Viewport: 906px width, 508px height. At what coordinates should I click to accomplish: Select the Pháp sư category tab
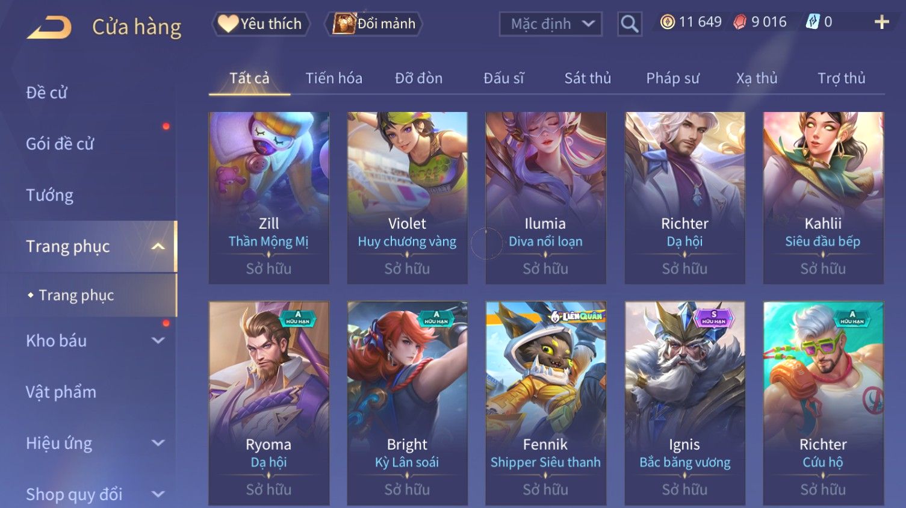[x=672, y=78]
